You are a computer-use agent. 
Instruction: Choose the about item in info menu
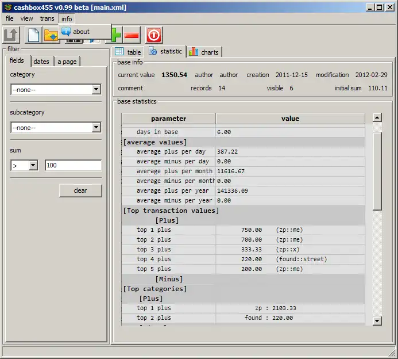point(81,32)
